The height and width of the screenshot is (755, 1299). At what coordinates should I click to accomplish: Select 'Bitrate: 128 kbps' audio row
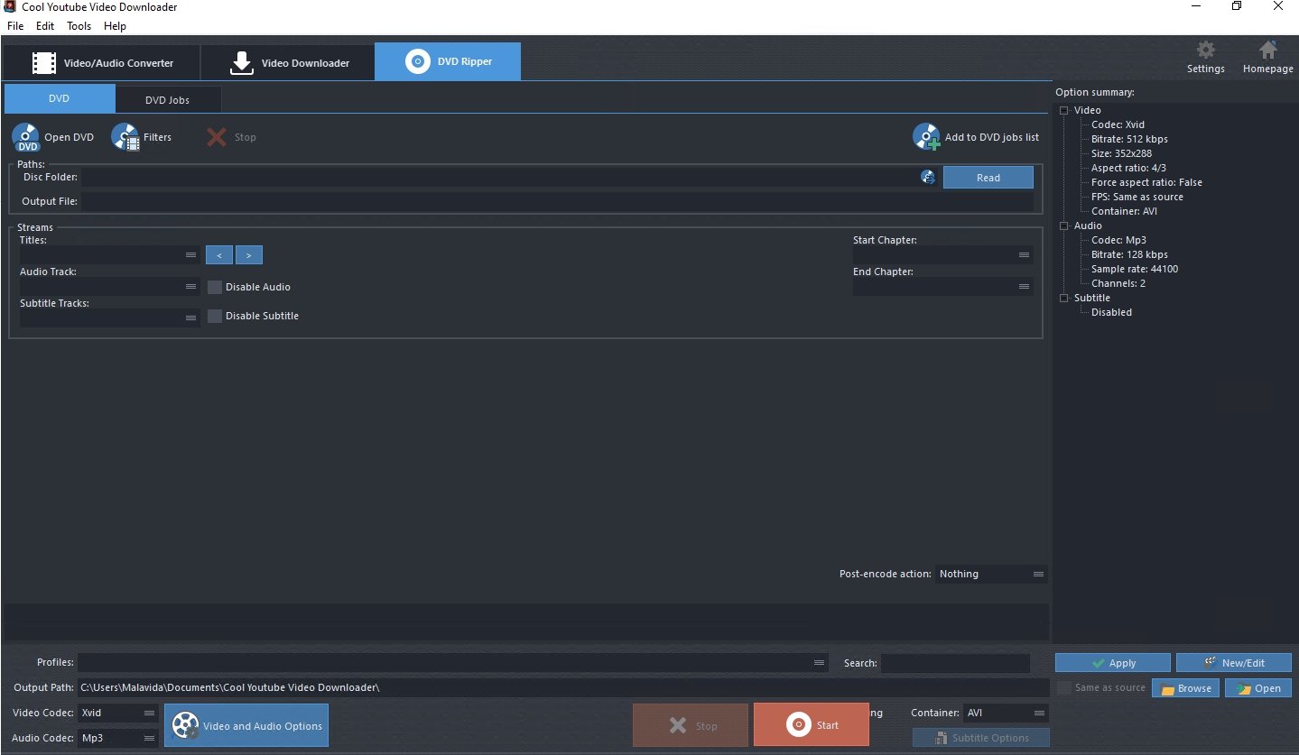(1129, 254)
